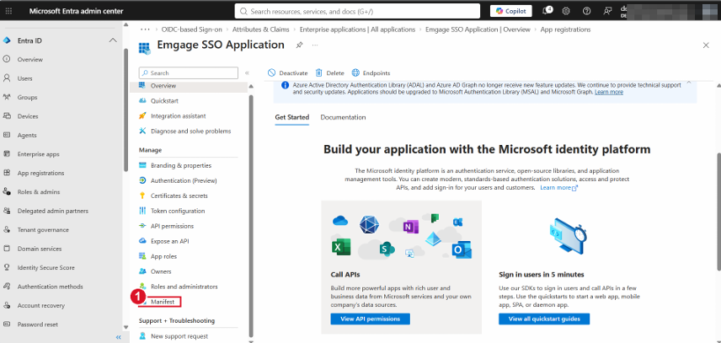Collapse the ADAL info banner
The width and height of the screenshot is (721, 343).
pos(688,82)
